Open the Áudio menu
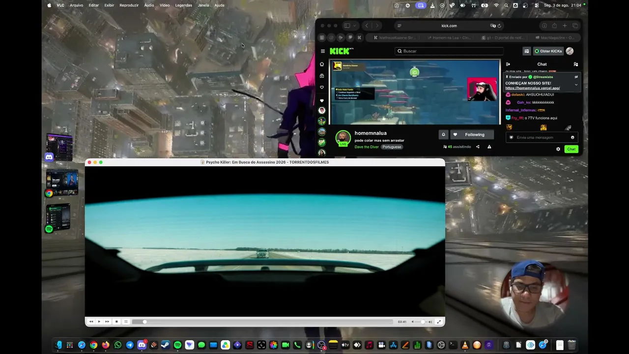This screenshot has height=354, width=629. (x=149, y=5)
